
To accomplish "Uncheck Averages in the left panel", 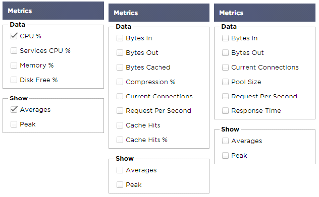I will (14, 110).
